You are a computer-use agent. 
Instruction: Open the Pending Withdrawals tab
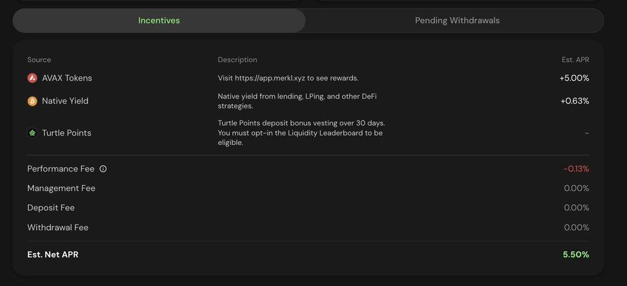tap(457, 21)
